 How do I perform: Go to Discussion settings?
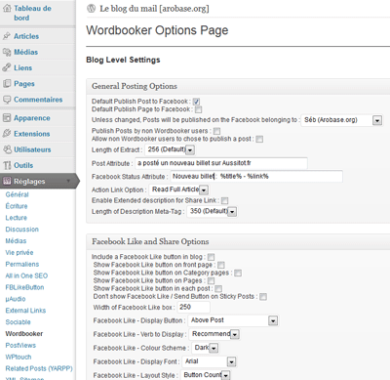point(22,230)
